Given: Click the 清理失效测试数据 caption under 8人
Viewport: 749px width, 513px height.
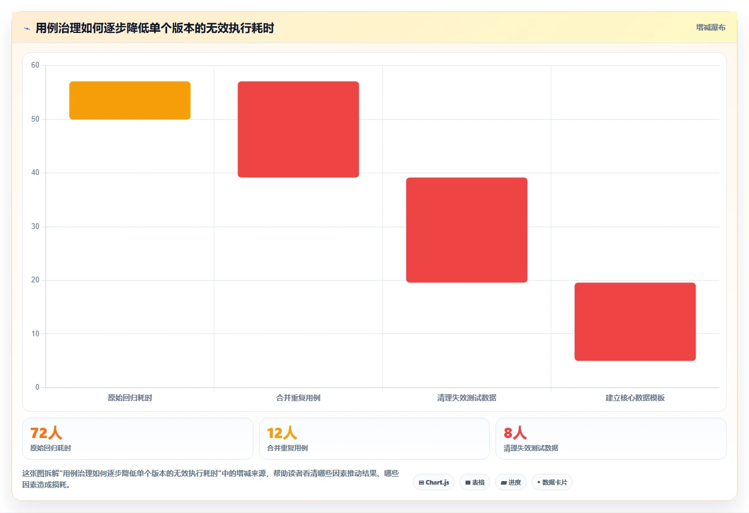Looking at the screenshot, I should coord(531,448).
